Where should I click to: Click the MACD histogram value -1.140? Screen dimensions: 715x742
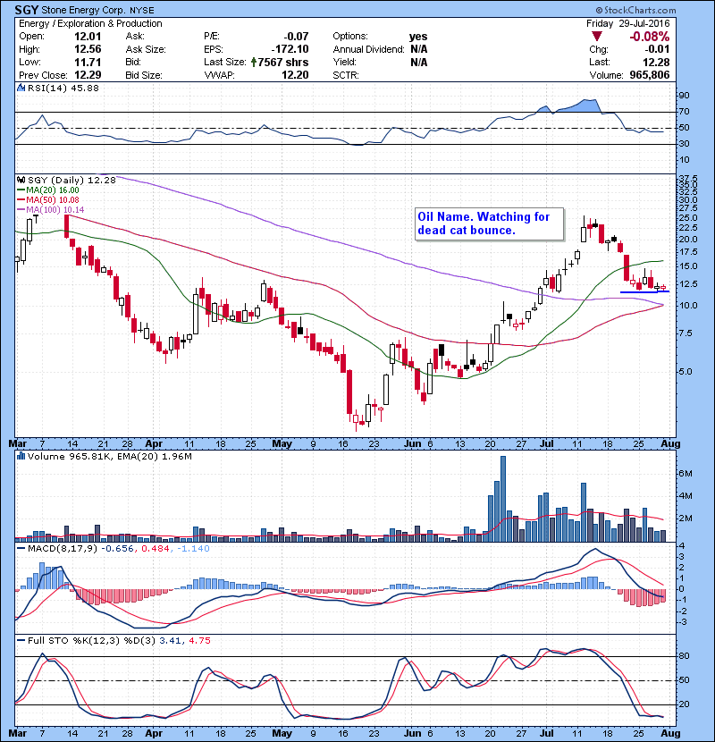(x=193, y=549)
